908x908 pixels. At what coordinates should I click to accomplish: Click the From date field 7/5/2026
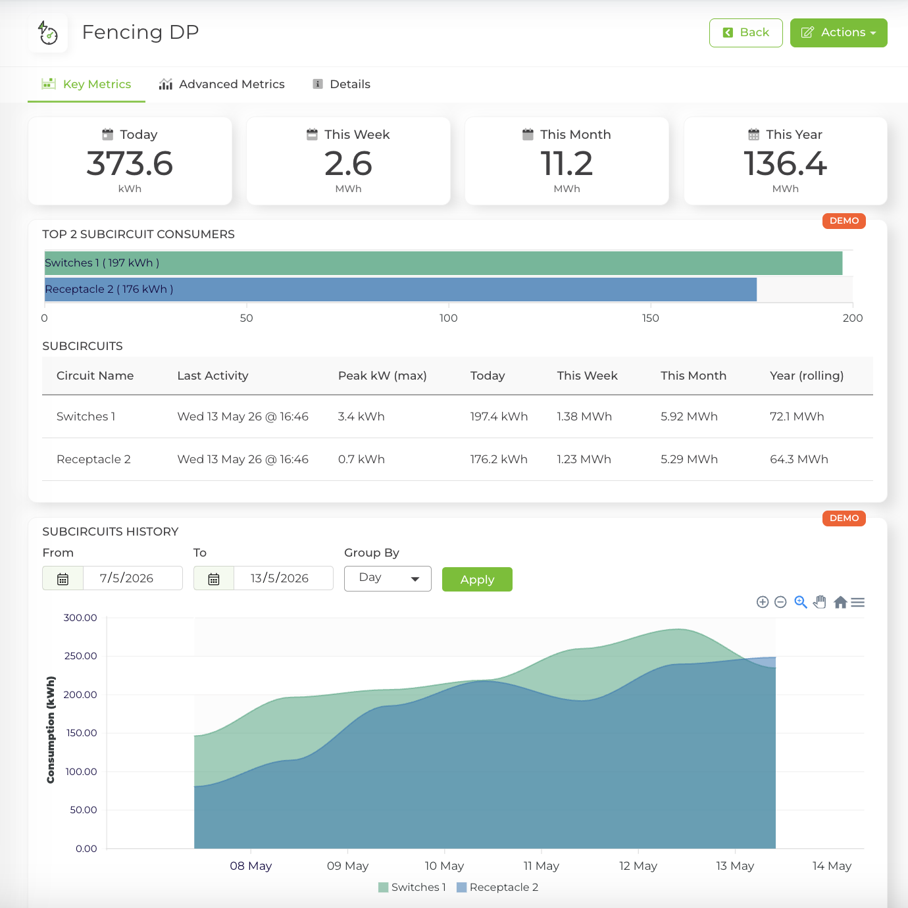point(133,578)
